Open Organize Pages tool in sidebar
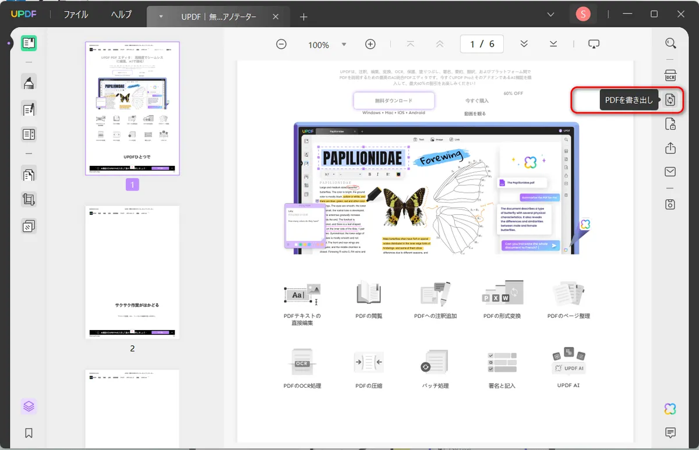699x450 pixels. 29,174
